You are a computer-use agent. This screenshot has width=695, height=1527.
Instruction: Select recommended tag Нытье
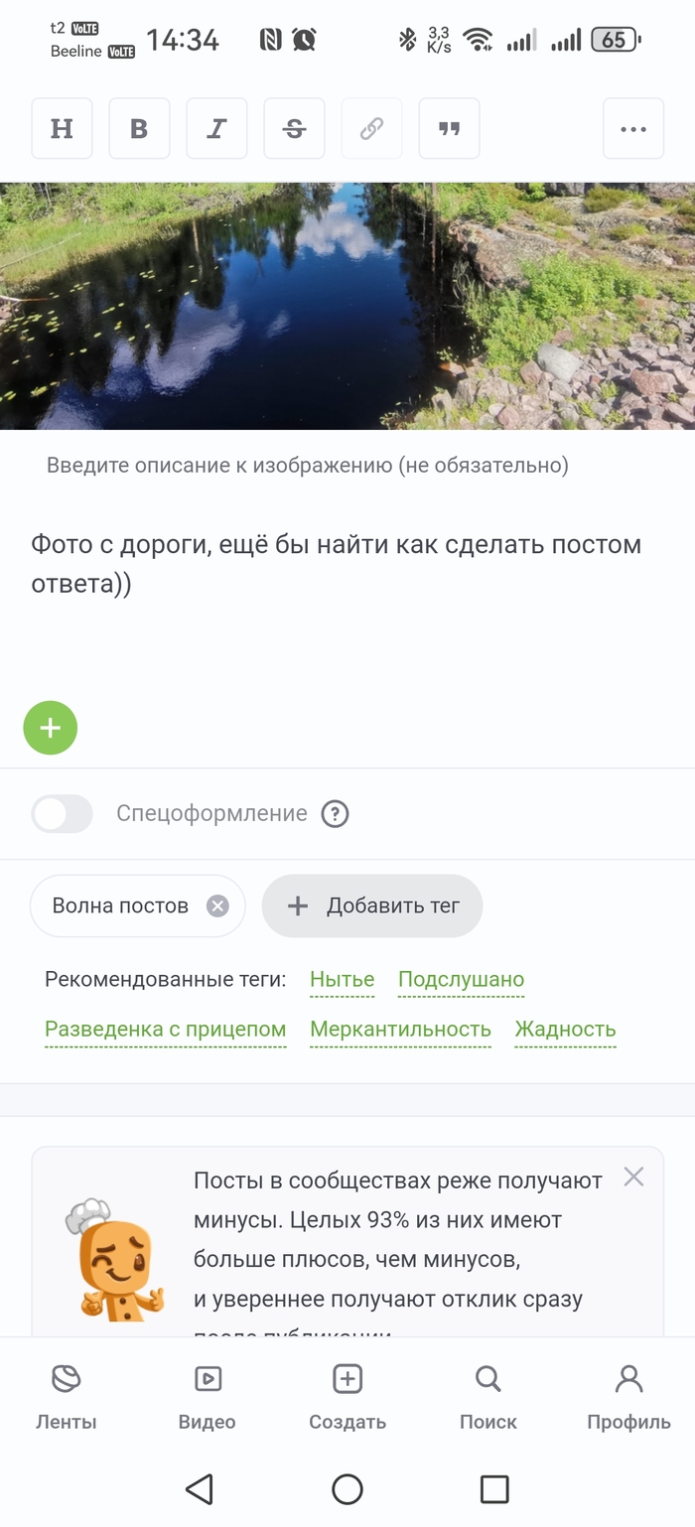[x=343, y=980]
